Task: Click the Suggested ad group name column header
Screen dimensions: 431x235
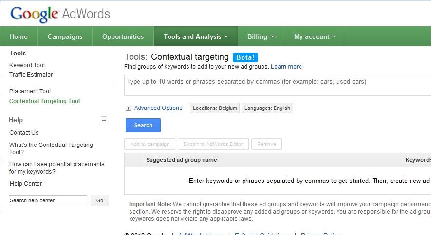Action: [x=182, y=160]
